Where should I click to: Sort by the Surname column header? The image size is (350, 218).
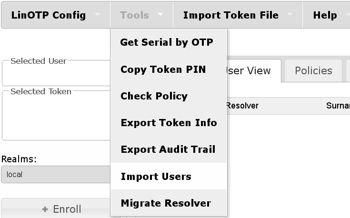338,106
